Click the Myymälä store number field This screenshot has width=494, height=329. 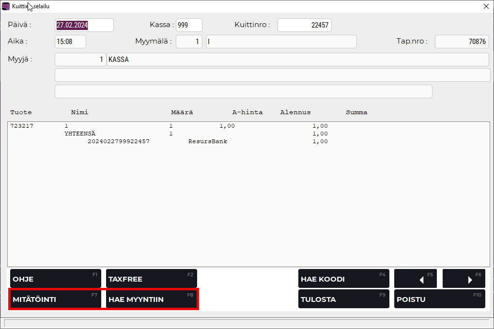[189, 42]
